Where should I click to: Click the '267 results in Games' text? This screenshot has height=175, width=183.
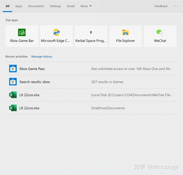107,82
